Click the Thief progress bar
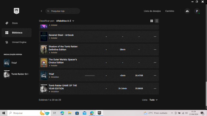Screen dimensions: 207x116 pos(90,75)
